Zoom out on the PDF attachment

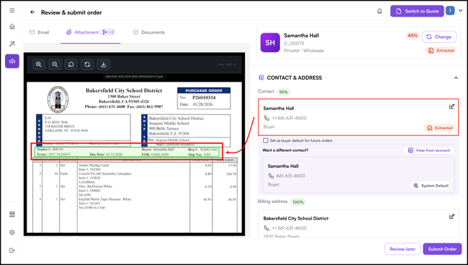[x=55, y=64]
